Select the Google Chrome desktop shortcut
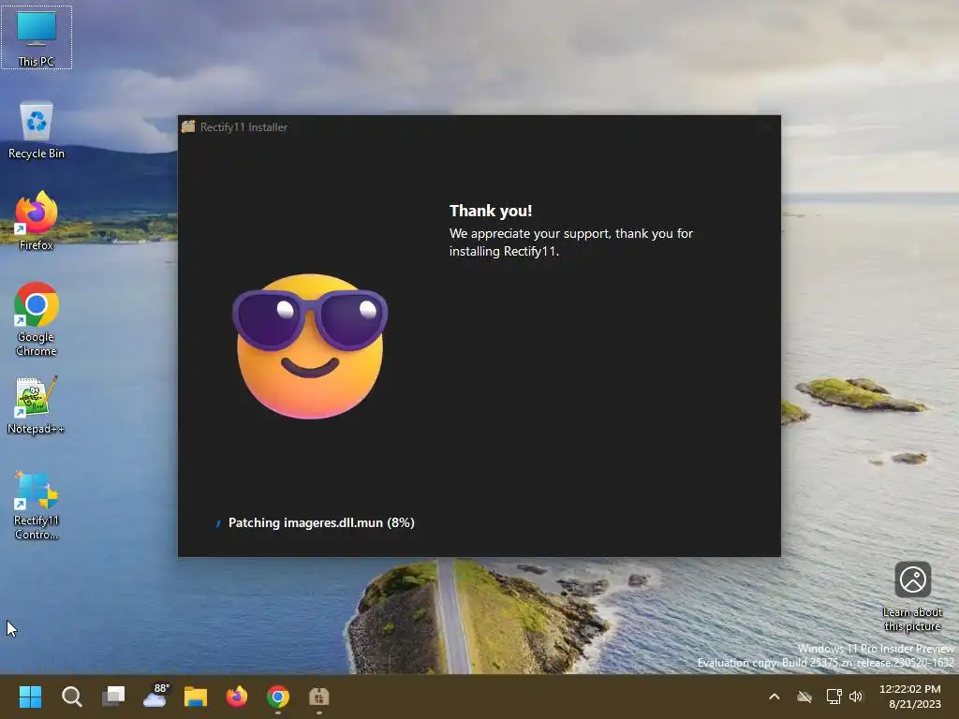The height and width of the screenshot is (719, 959). pos(37,319)
